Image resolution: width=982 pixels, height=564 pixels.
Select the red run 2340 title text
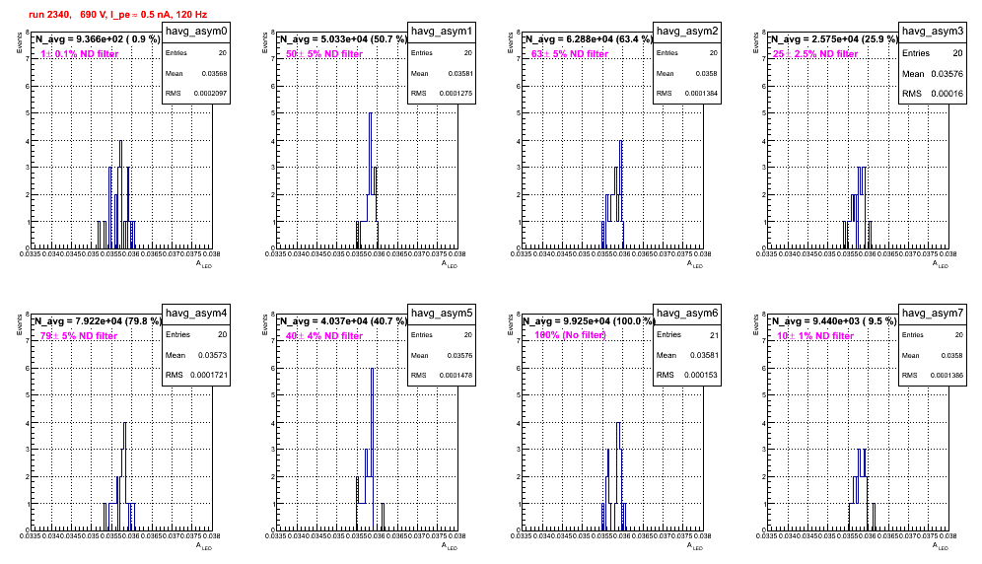117,14
